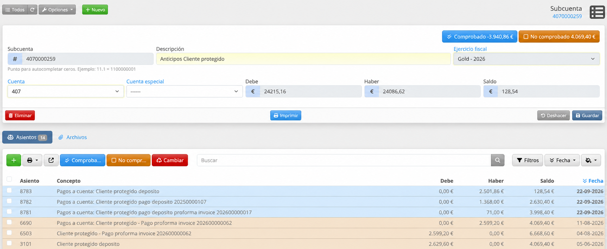Switch to the Asientos tab
Image resolution: width=607 pixels, height=249 pixels.
point(27,137)
